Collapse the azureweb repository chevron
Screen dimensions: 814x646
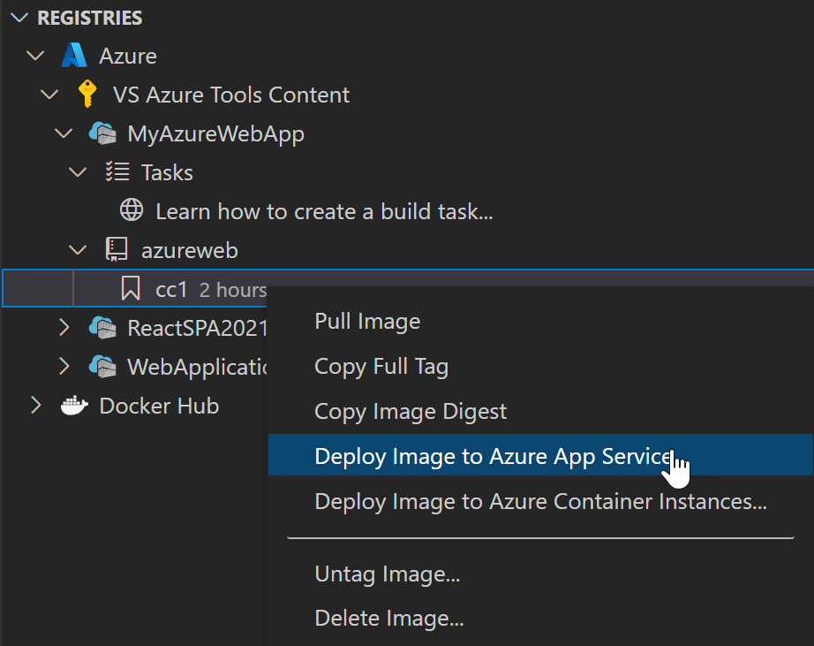tap(78, 250)
